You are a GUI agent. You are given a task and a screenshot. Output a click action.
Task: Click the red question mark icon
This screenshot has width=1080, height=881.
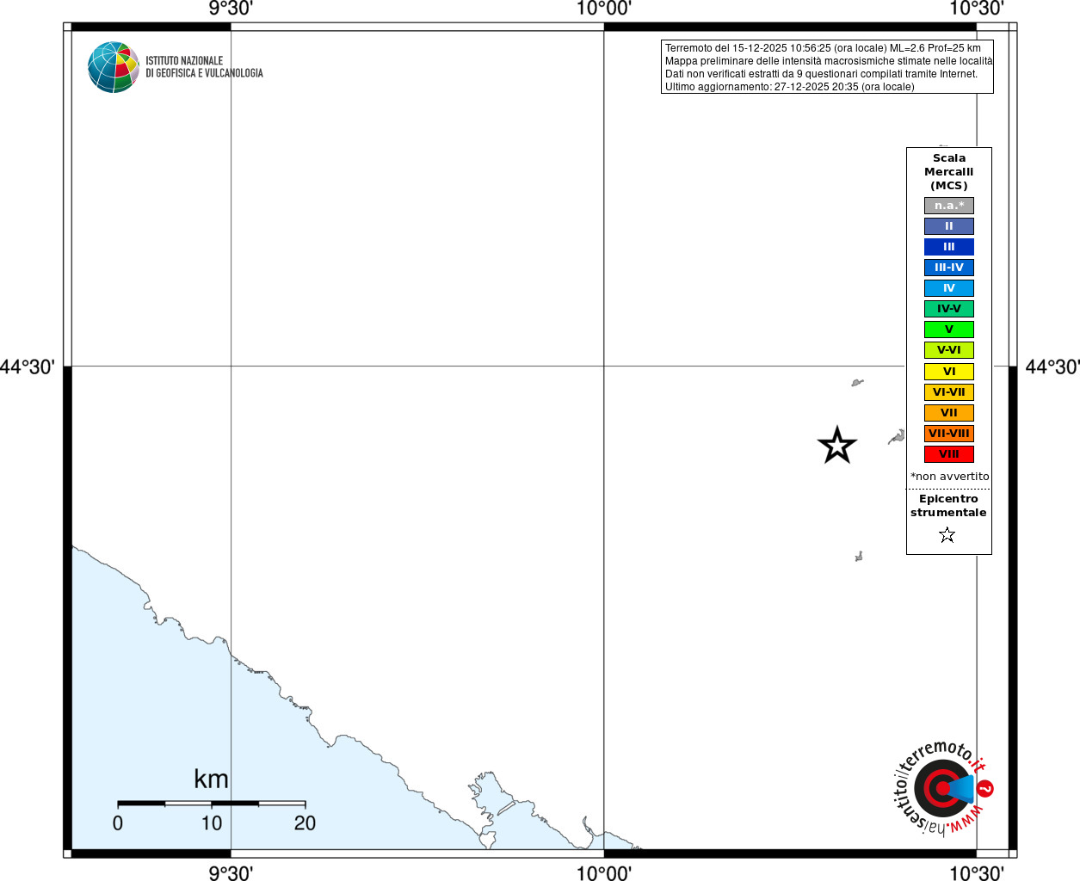985,788
